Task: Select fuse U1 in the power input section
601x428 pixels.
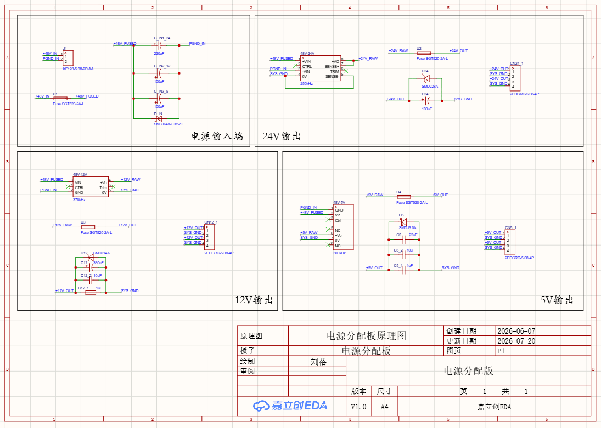Action: pos(60,99)
